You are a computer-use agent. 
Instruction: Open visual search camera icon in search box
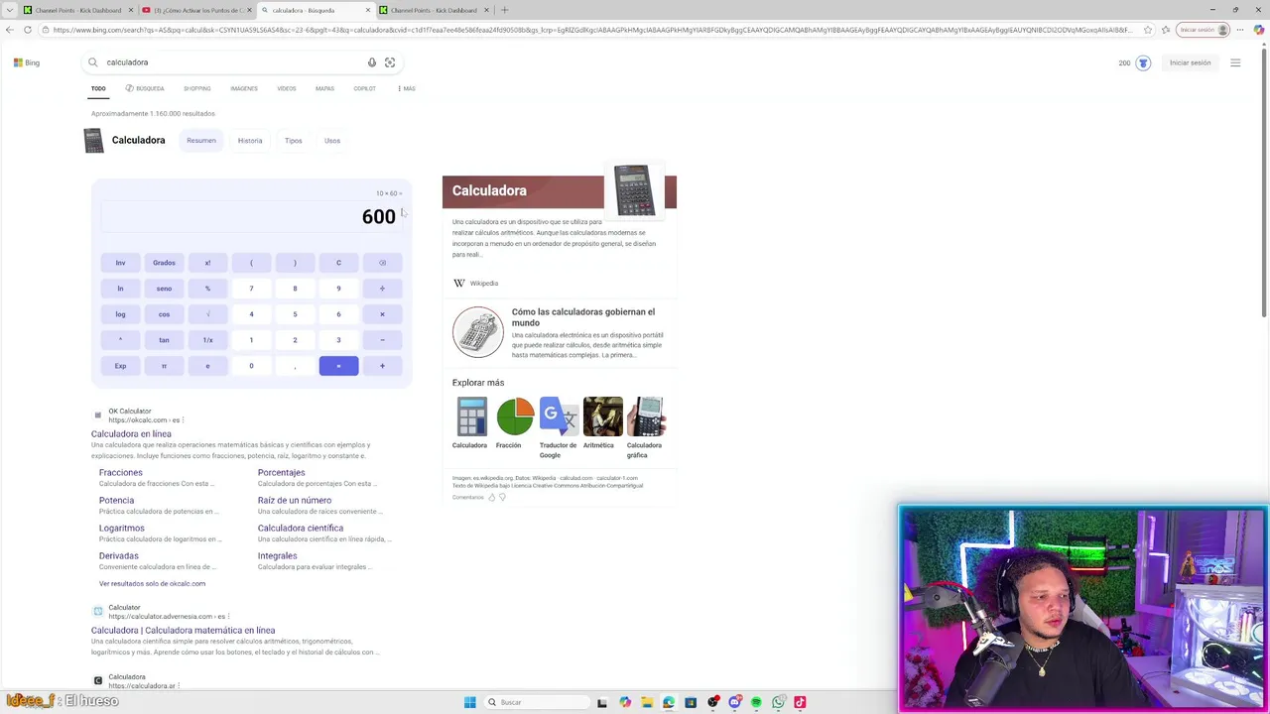point(390,62)
